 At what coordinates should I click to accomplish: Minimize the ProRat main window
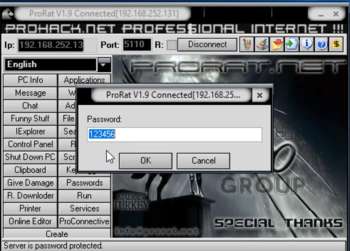[321, 14]
